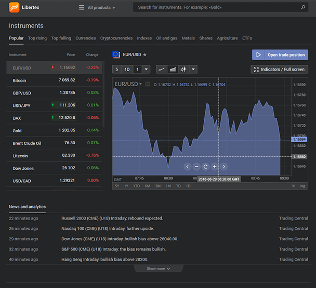This screenshot has height=288, width=316.
Task: Switch to the Top falling tab
Action: coord(61,38)
